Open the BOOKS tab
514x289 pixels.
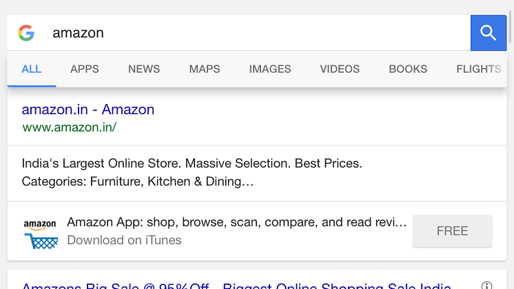pos(408,69)
